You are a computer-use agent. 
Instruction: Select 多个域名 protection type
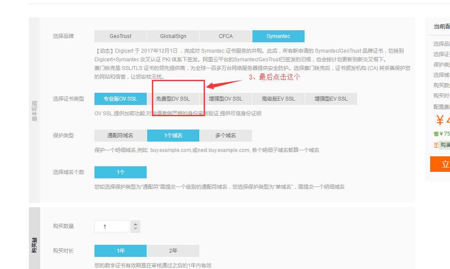point(226,136)
